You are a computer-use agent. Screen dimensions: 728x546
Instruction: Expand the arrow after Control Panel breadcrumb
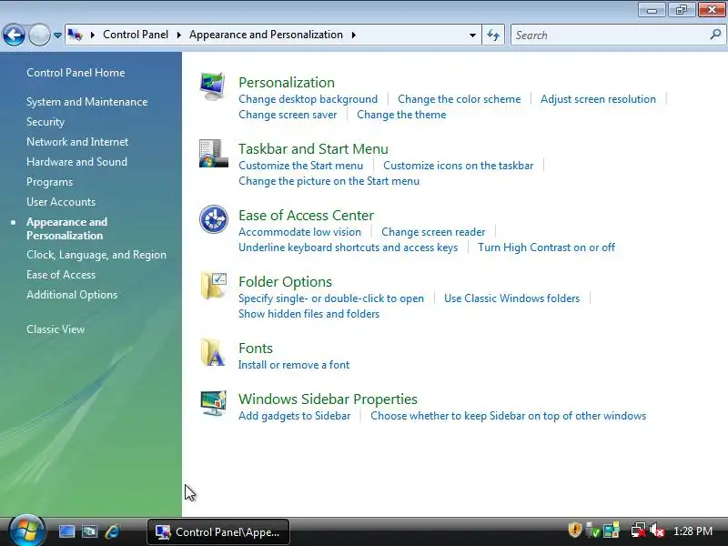[x=178, y=35]
